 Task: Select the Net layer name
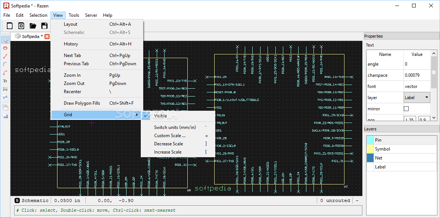click(x=378, y=158)
